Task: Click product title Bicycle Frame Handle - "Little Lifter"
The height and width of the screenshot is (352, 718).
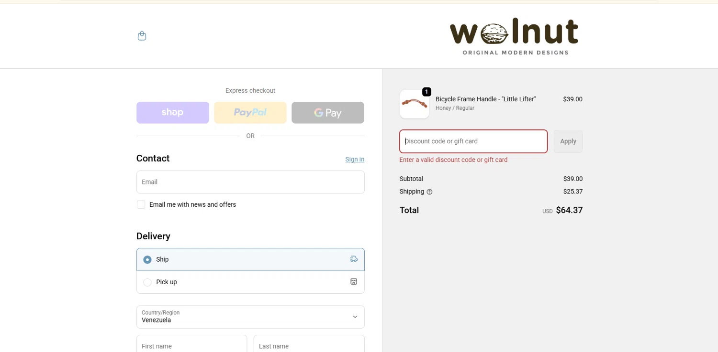Action: coord(485,99)
